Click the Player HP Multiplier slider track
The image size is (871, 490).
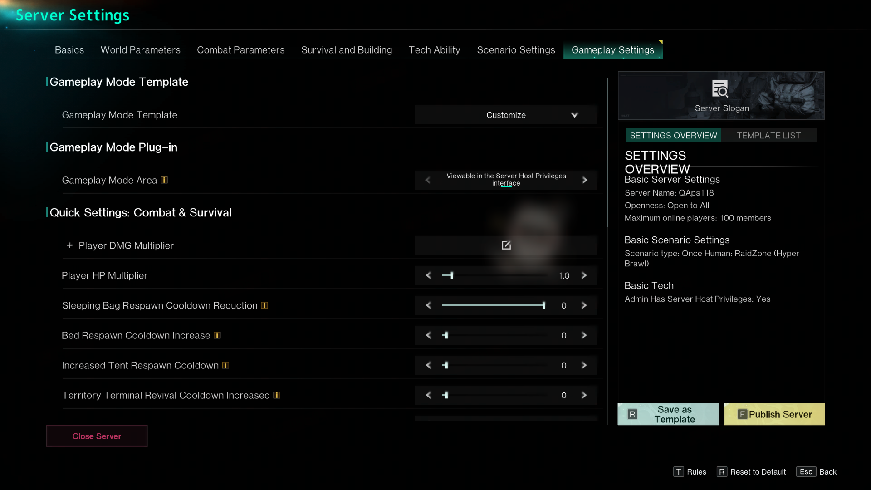(494, 275)
